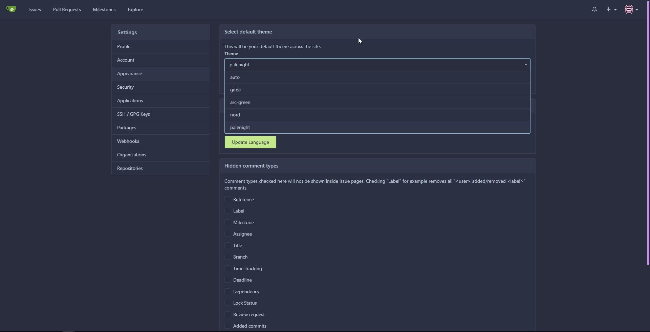This screenshot has width=650, height=332.
Task: Collapse the Theme dropdown showing palenight
Action: tap(377, 65)
